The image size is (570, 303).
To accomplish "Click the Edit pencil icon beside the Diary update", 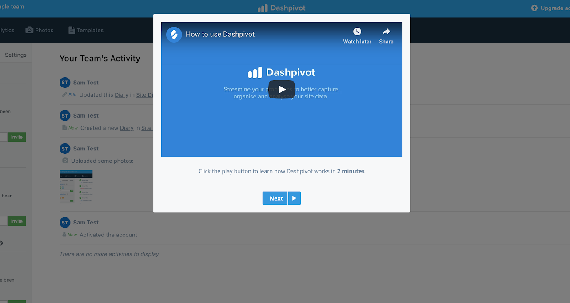I will coord(66,94).
